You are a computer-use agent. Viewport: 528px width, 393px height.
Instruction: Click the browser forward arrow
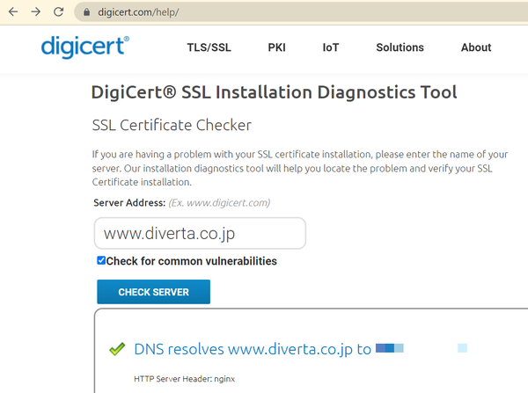click(x=36, y=12)
